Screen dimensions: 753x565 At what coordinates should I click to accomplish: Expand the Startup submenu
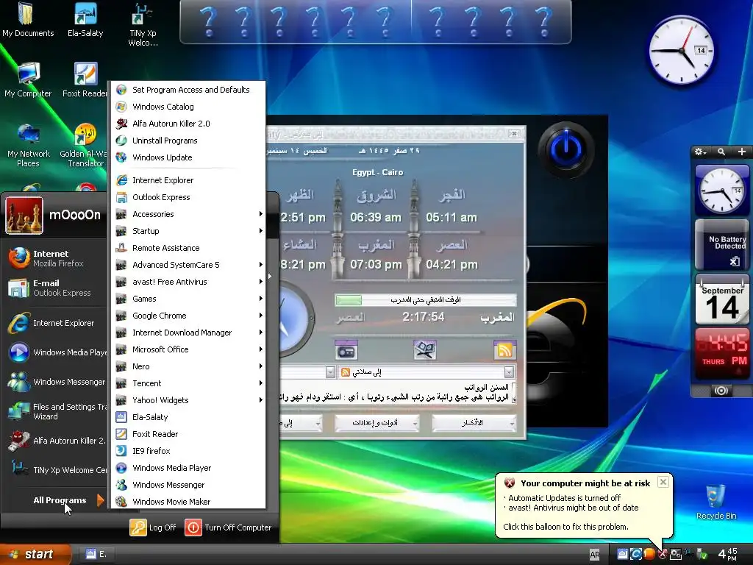[190, 231]
